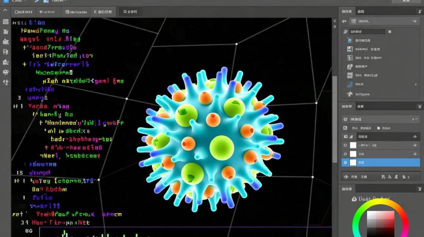Image resolution: width=424 pixels, height=237 pixels.
Task: Select the first tab above the code canvas
Action: click(24, 12)
